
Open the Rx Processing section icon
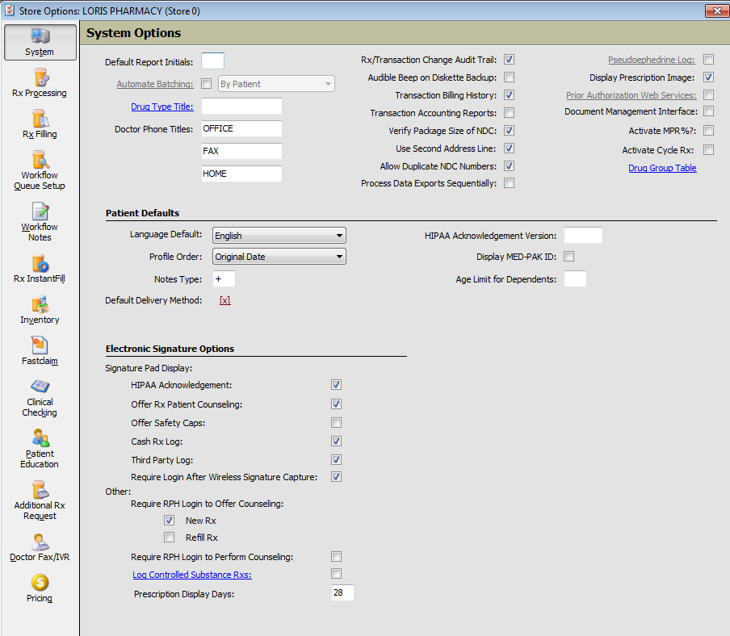click(x=40, y=77)
